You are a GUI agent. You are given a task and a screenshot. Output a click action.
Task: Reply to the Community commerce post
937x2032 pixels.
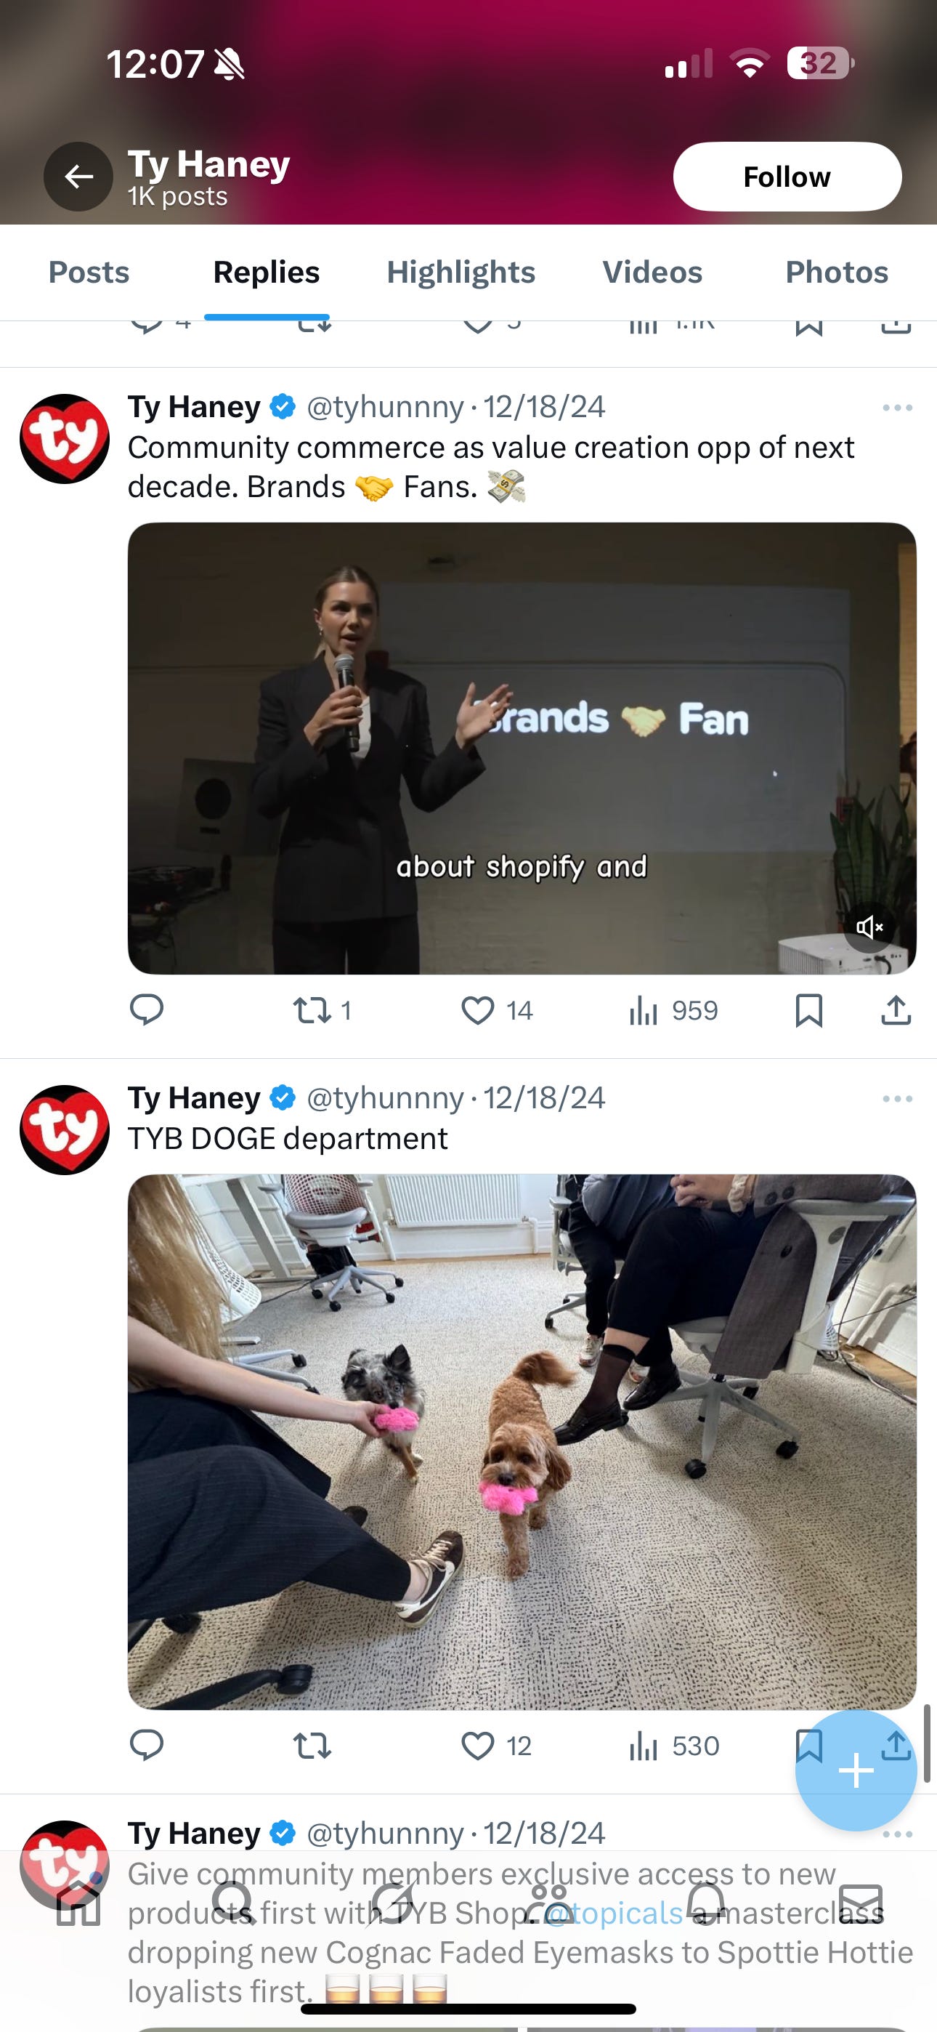[x=147, y=1010]
